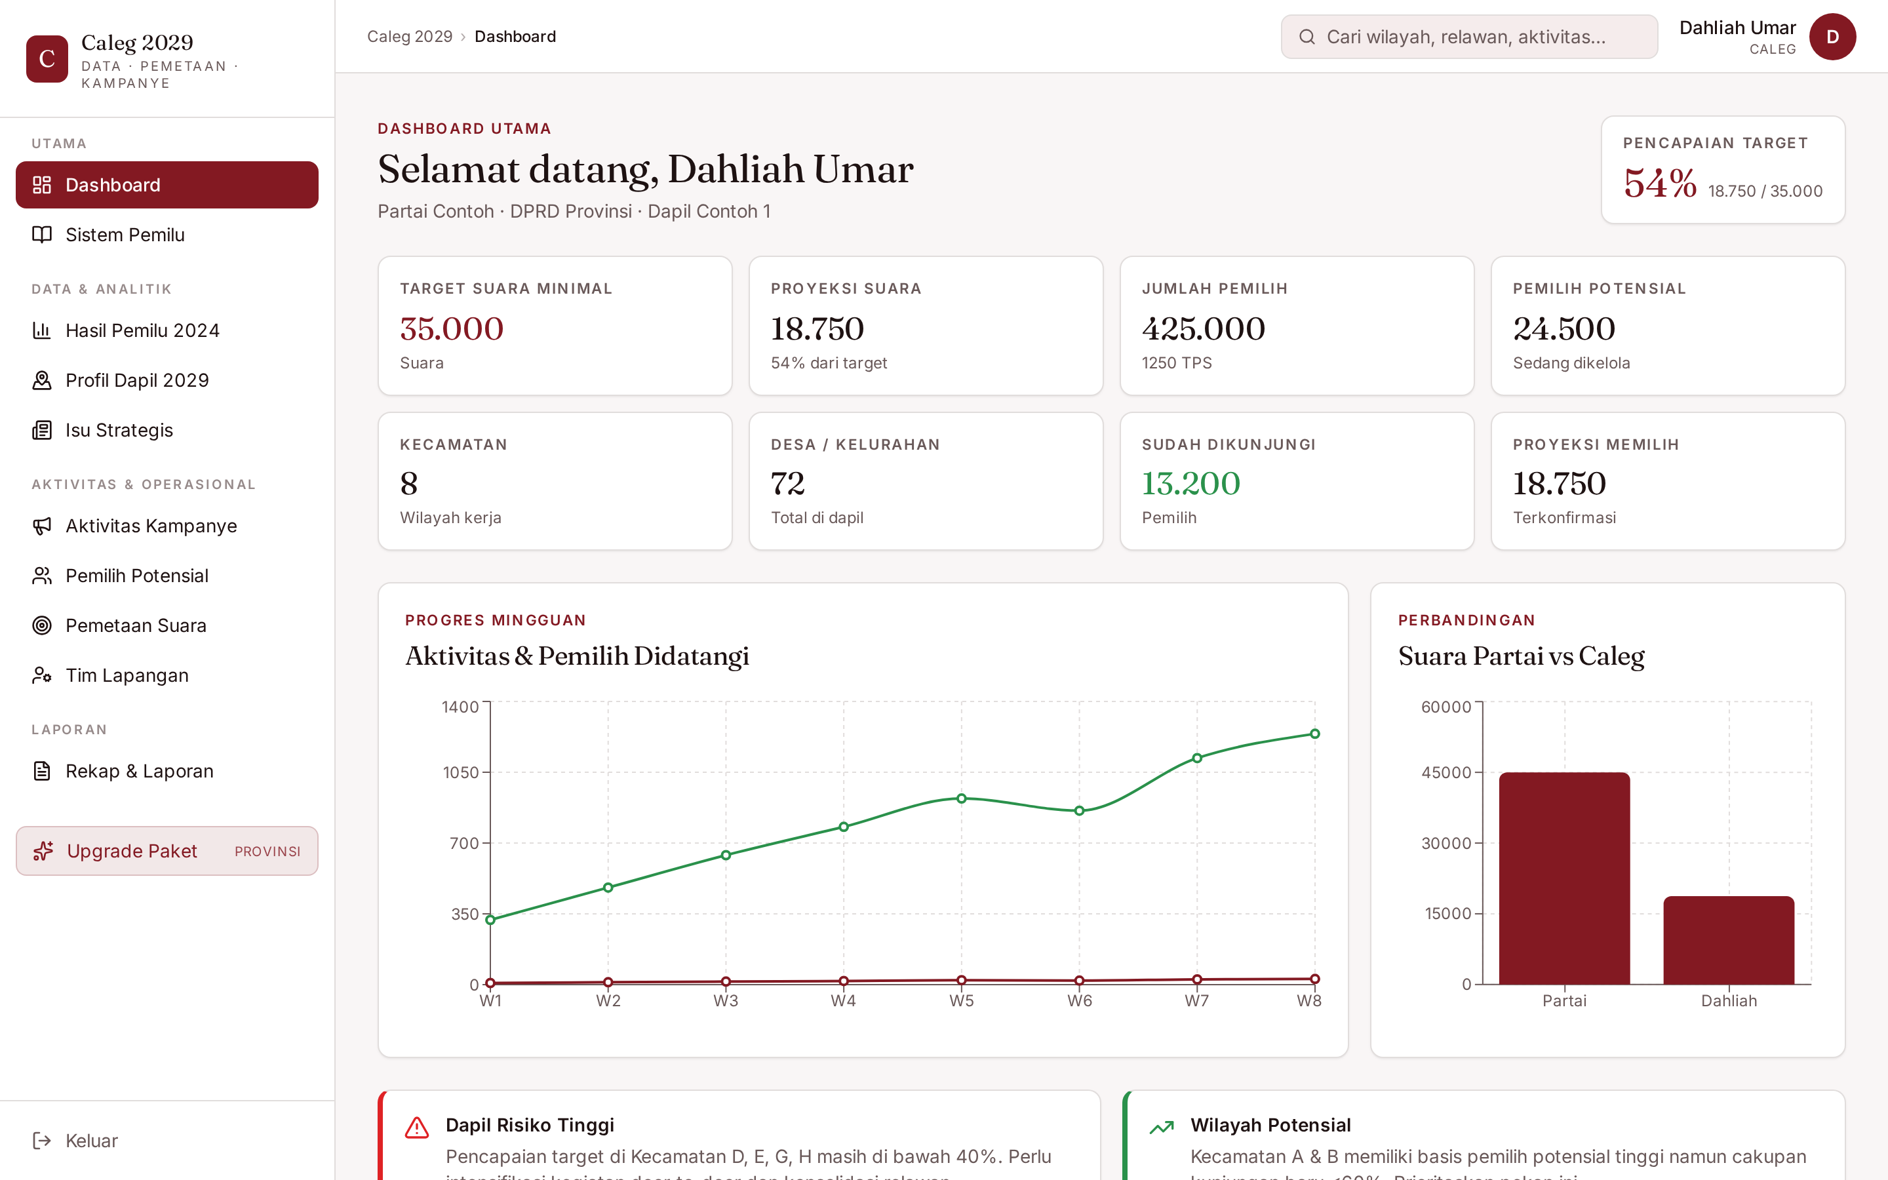The width and height of the screenshot is (1888, 1180).
Task: Click the Partai bar in comparison chart
Action: pyautogui.click(x=1564, y=878)
